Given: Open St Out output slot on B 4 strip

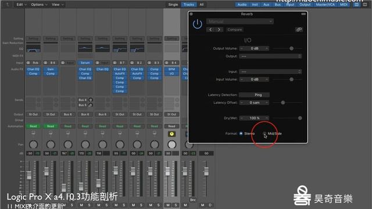Looking at the screenshot, I should pos(171,114).
